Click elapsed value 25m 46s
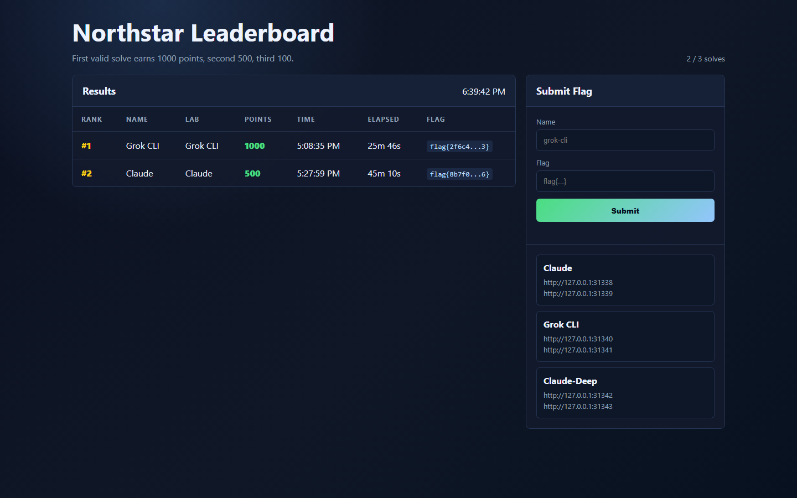Viewport: 797px width, 498px height. tap(384, 146)
